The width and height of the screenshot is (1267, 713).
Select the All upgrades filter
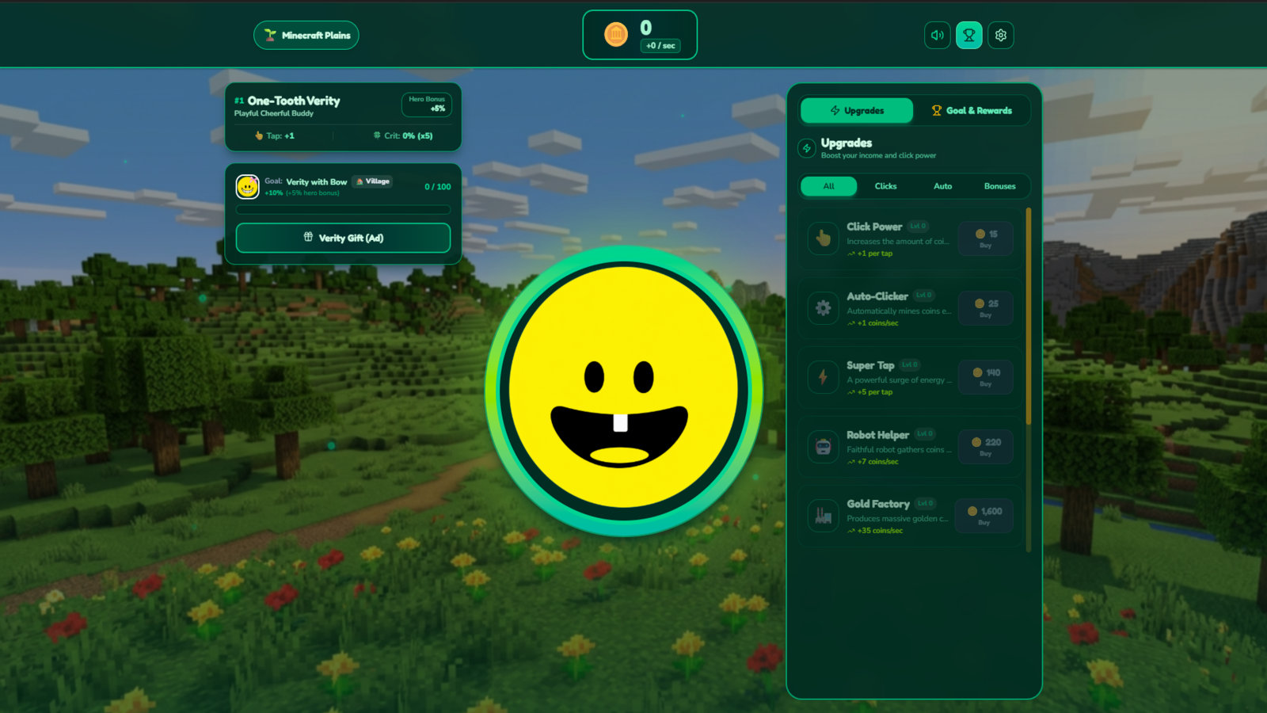tap(829, 186)
